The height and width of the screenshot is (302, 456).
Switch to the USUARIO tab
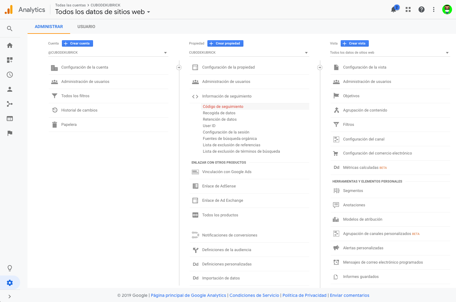pos(86,27)
